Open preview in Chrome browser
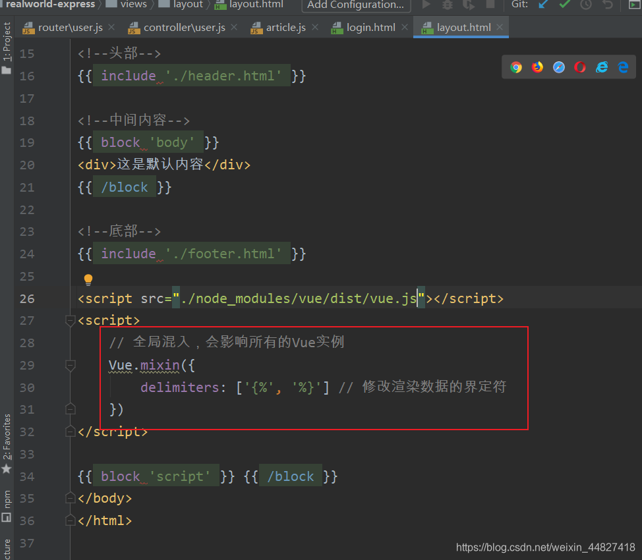This screenshot has height=560, width=642. [516, 67]
